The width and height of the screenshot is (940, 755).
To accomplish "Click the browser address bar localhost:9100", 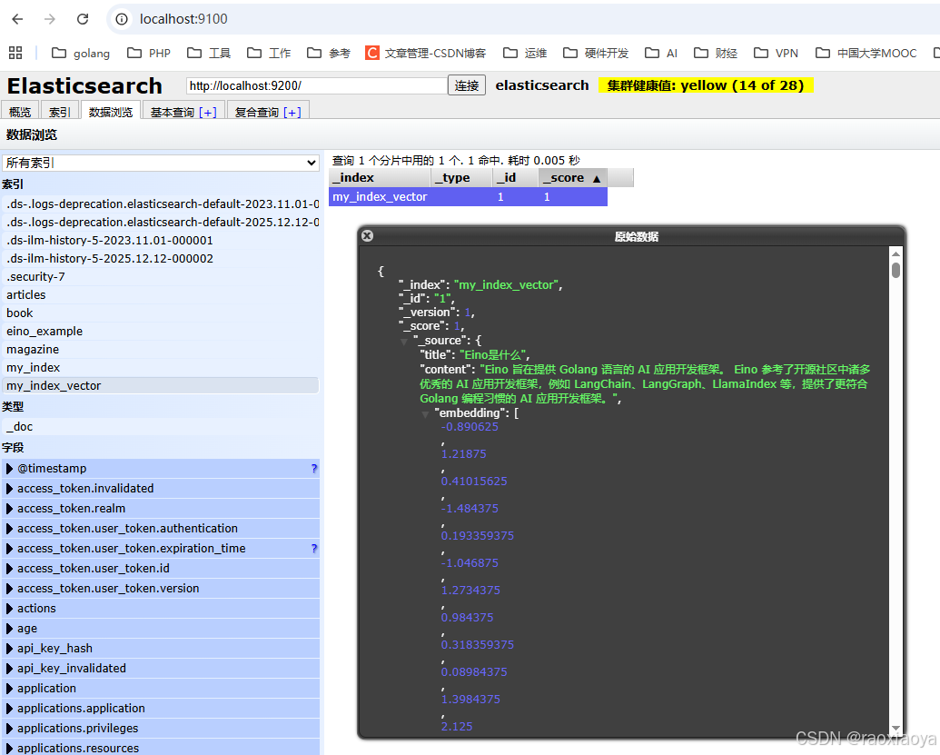I will click(183, 19).
